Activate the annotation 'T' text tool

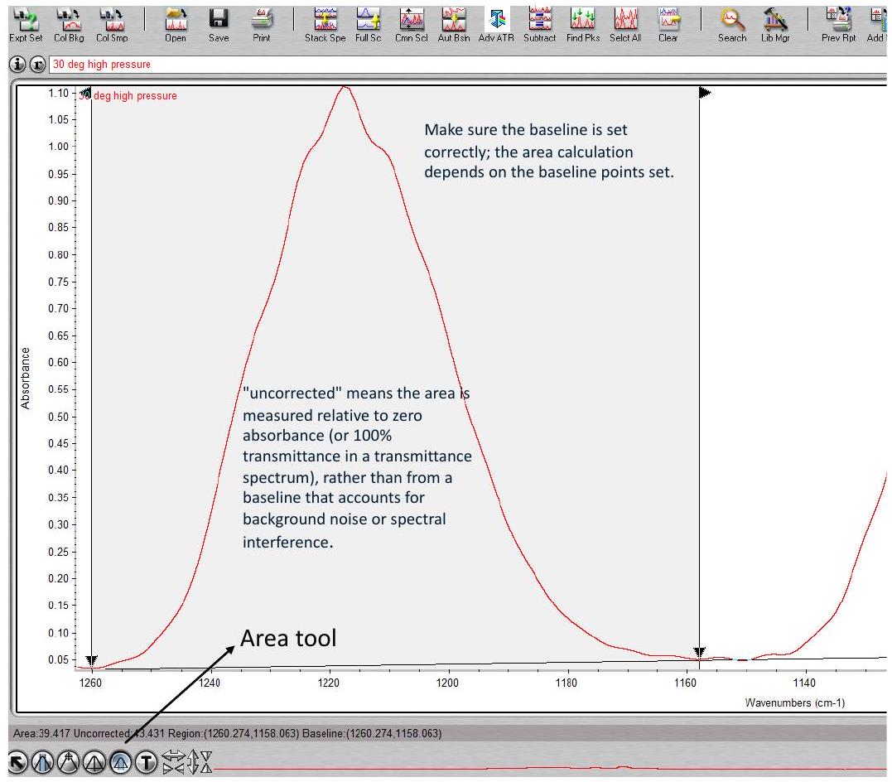(146, 761)
